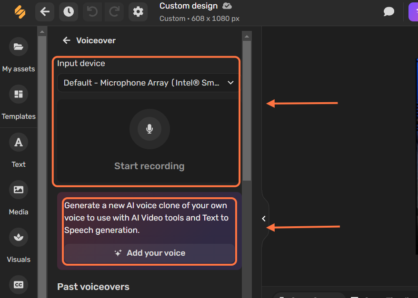Select the Text tool icon

pos(19,142)
